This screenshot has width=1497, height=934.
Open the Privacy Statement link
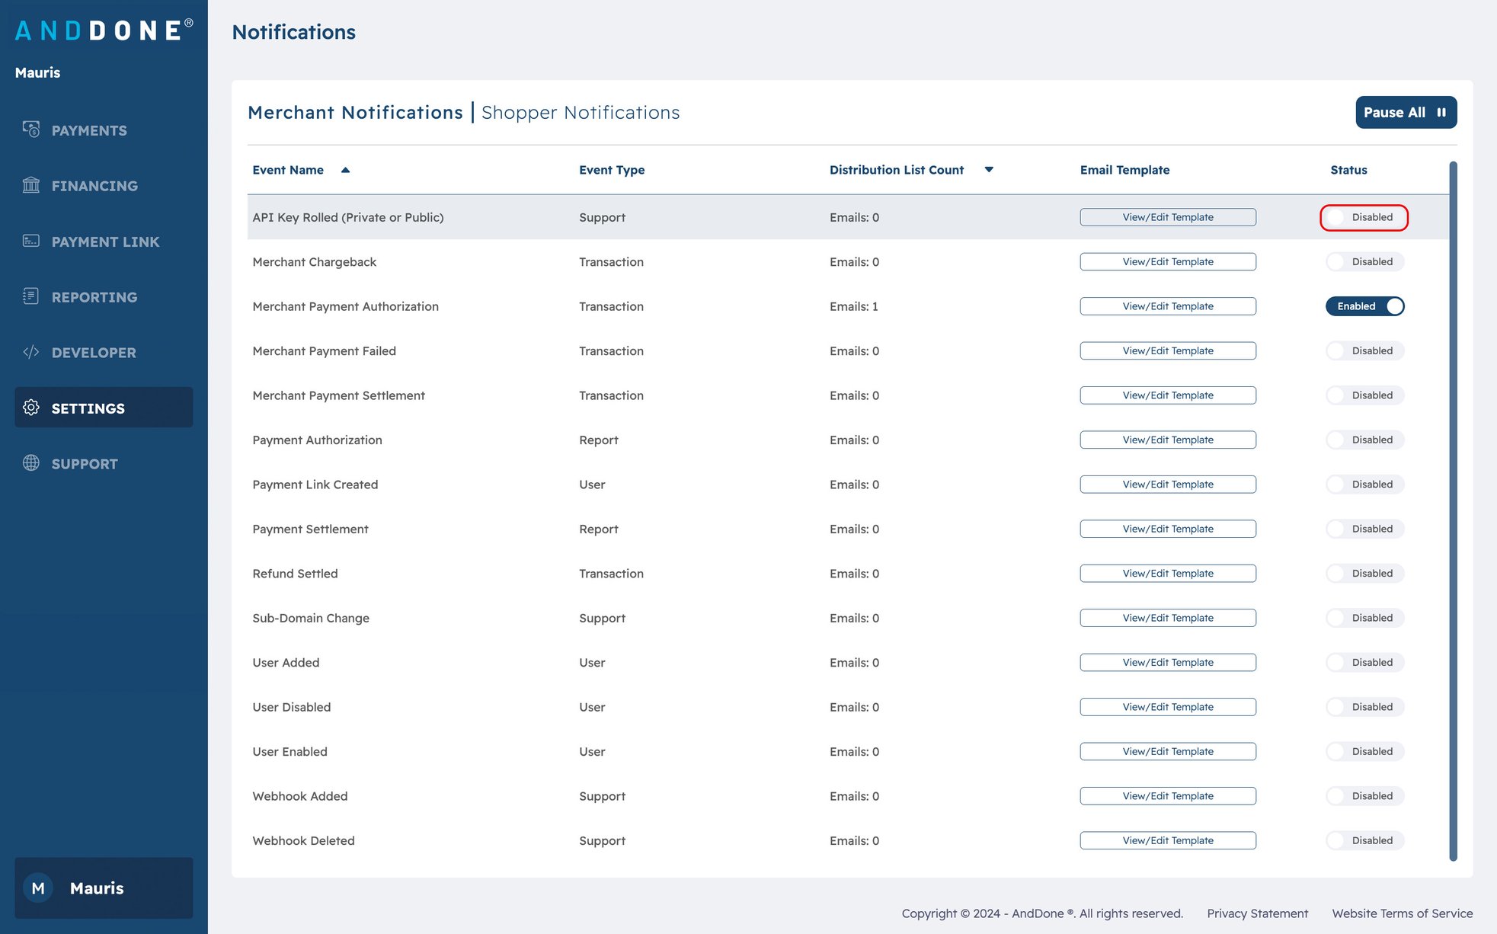coord(1257,913)
